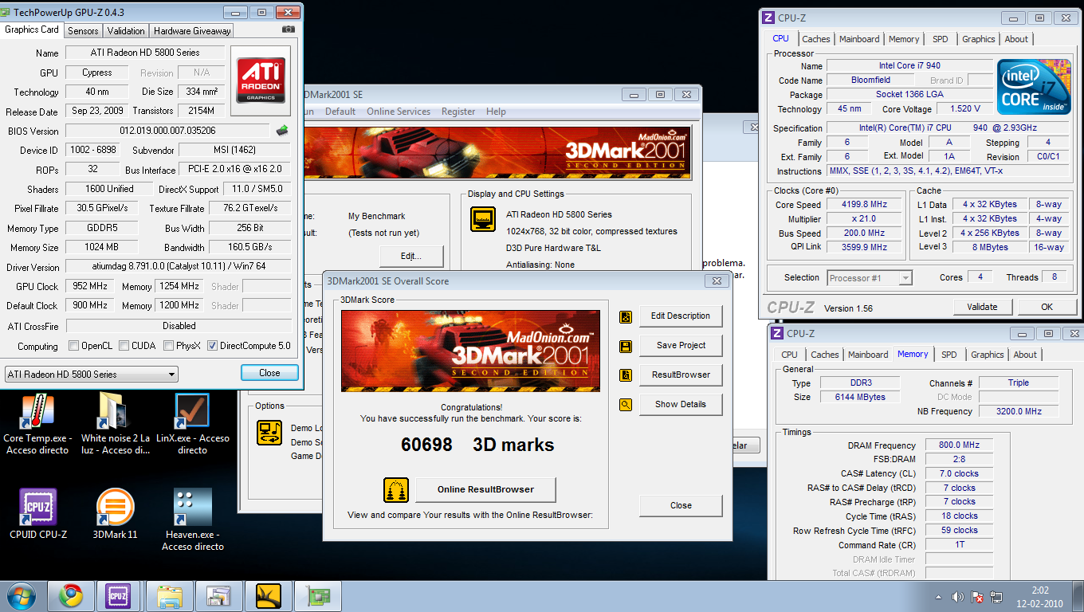Image resolution: width=1084 pixels, height=612 pixels.
Task: Click the Core Speed 4199.8 MHz field in CPU-Z
Action: click(863, 205)
